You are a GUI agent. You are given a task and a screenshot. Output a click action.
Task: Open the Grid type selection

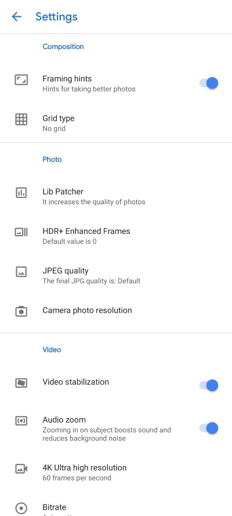pos(116,123)
